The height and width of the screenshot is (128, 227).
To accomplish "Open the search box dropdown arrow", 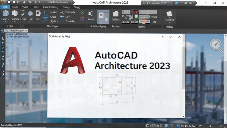I will point(172,3).
